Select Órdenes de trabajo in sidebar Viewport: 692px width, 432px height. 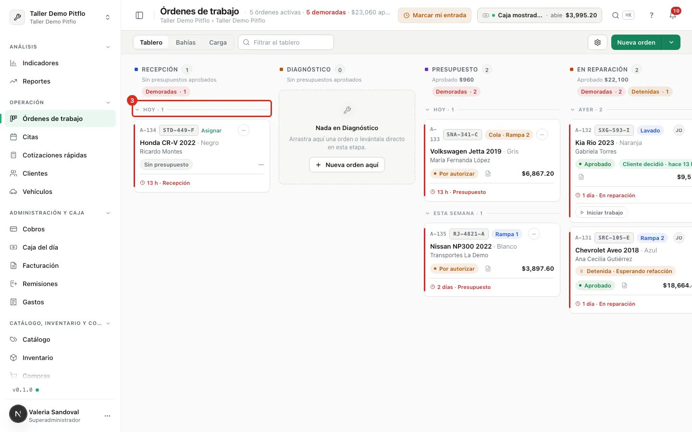tap(60, 119)
